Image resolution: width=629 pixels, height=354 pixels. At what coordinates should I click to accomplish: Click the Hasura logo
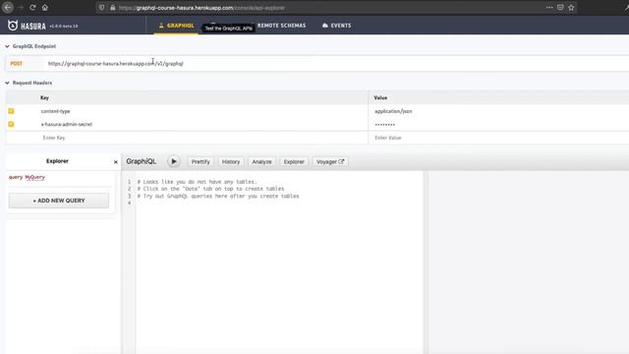27,26
